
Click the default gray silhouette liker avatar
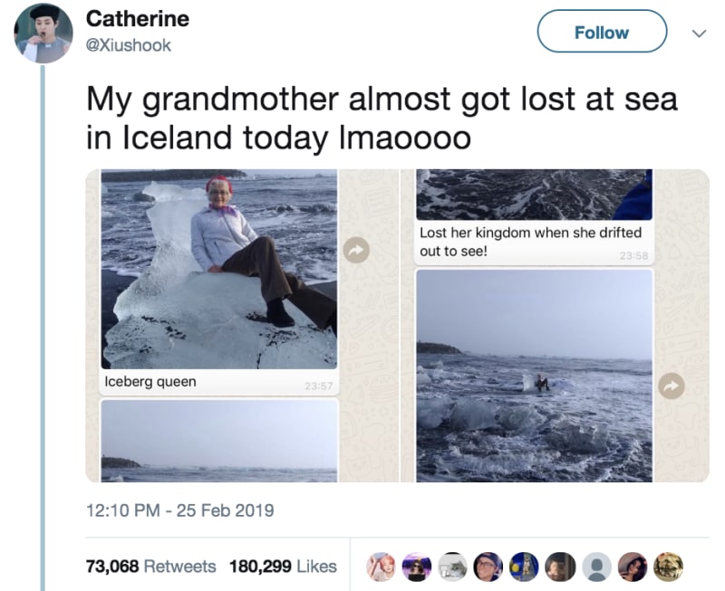pyautogui.click(x=596, y=567)
